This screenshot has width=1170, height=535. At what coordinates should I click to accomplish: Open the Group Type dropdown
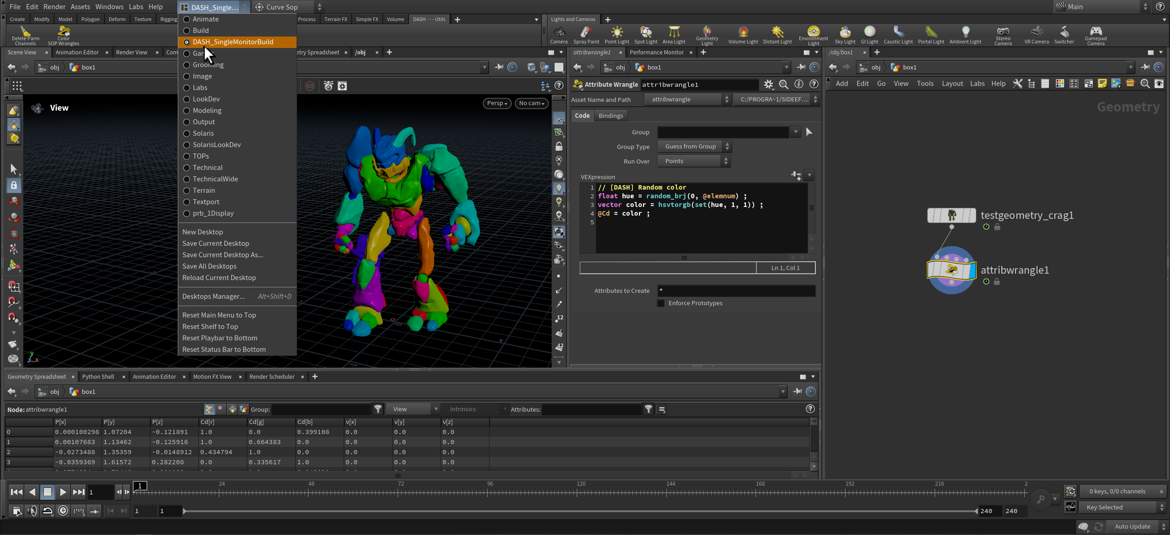pyautogui.click(x=694, y=147)
